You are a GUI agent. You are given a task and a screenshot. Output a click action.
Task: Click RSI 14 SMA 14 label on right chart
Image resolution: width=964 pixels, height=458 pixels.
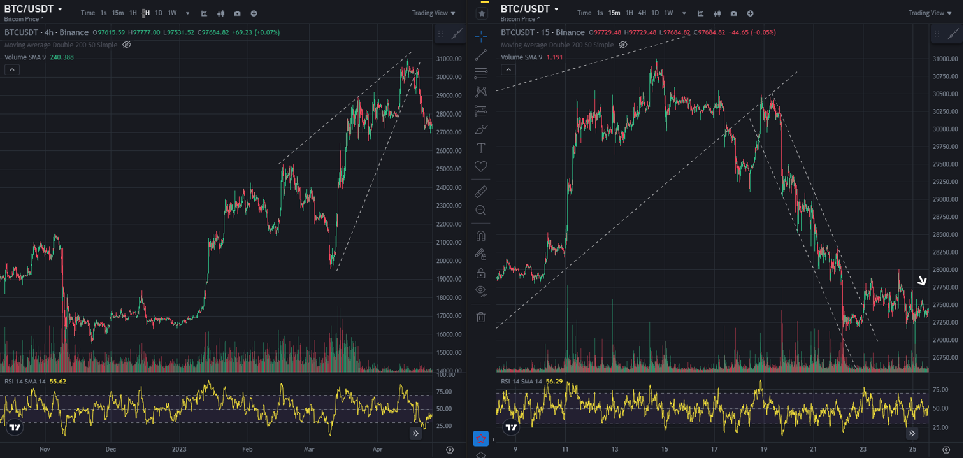521,381
